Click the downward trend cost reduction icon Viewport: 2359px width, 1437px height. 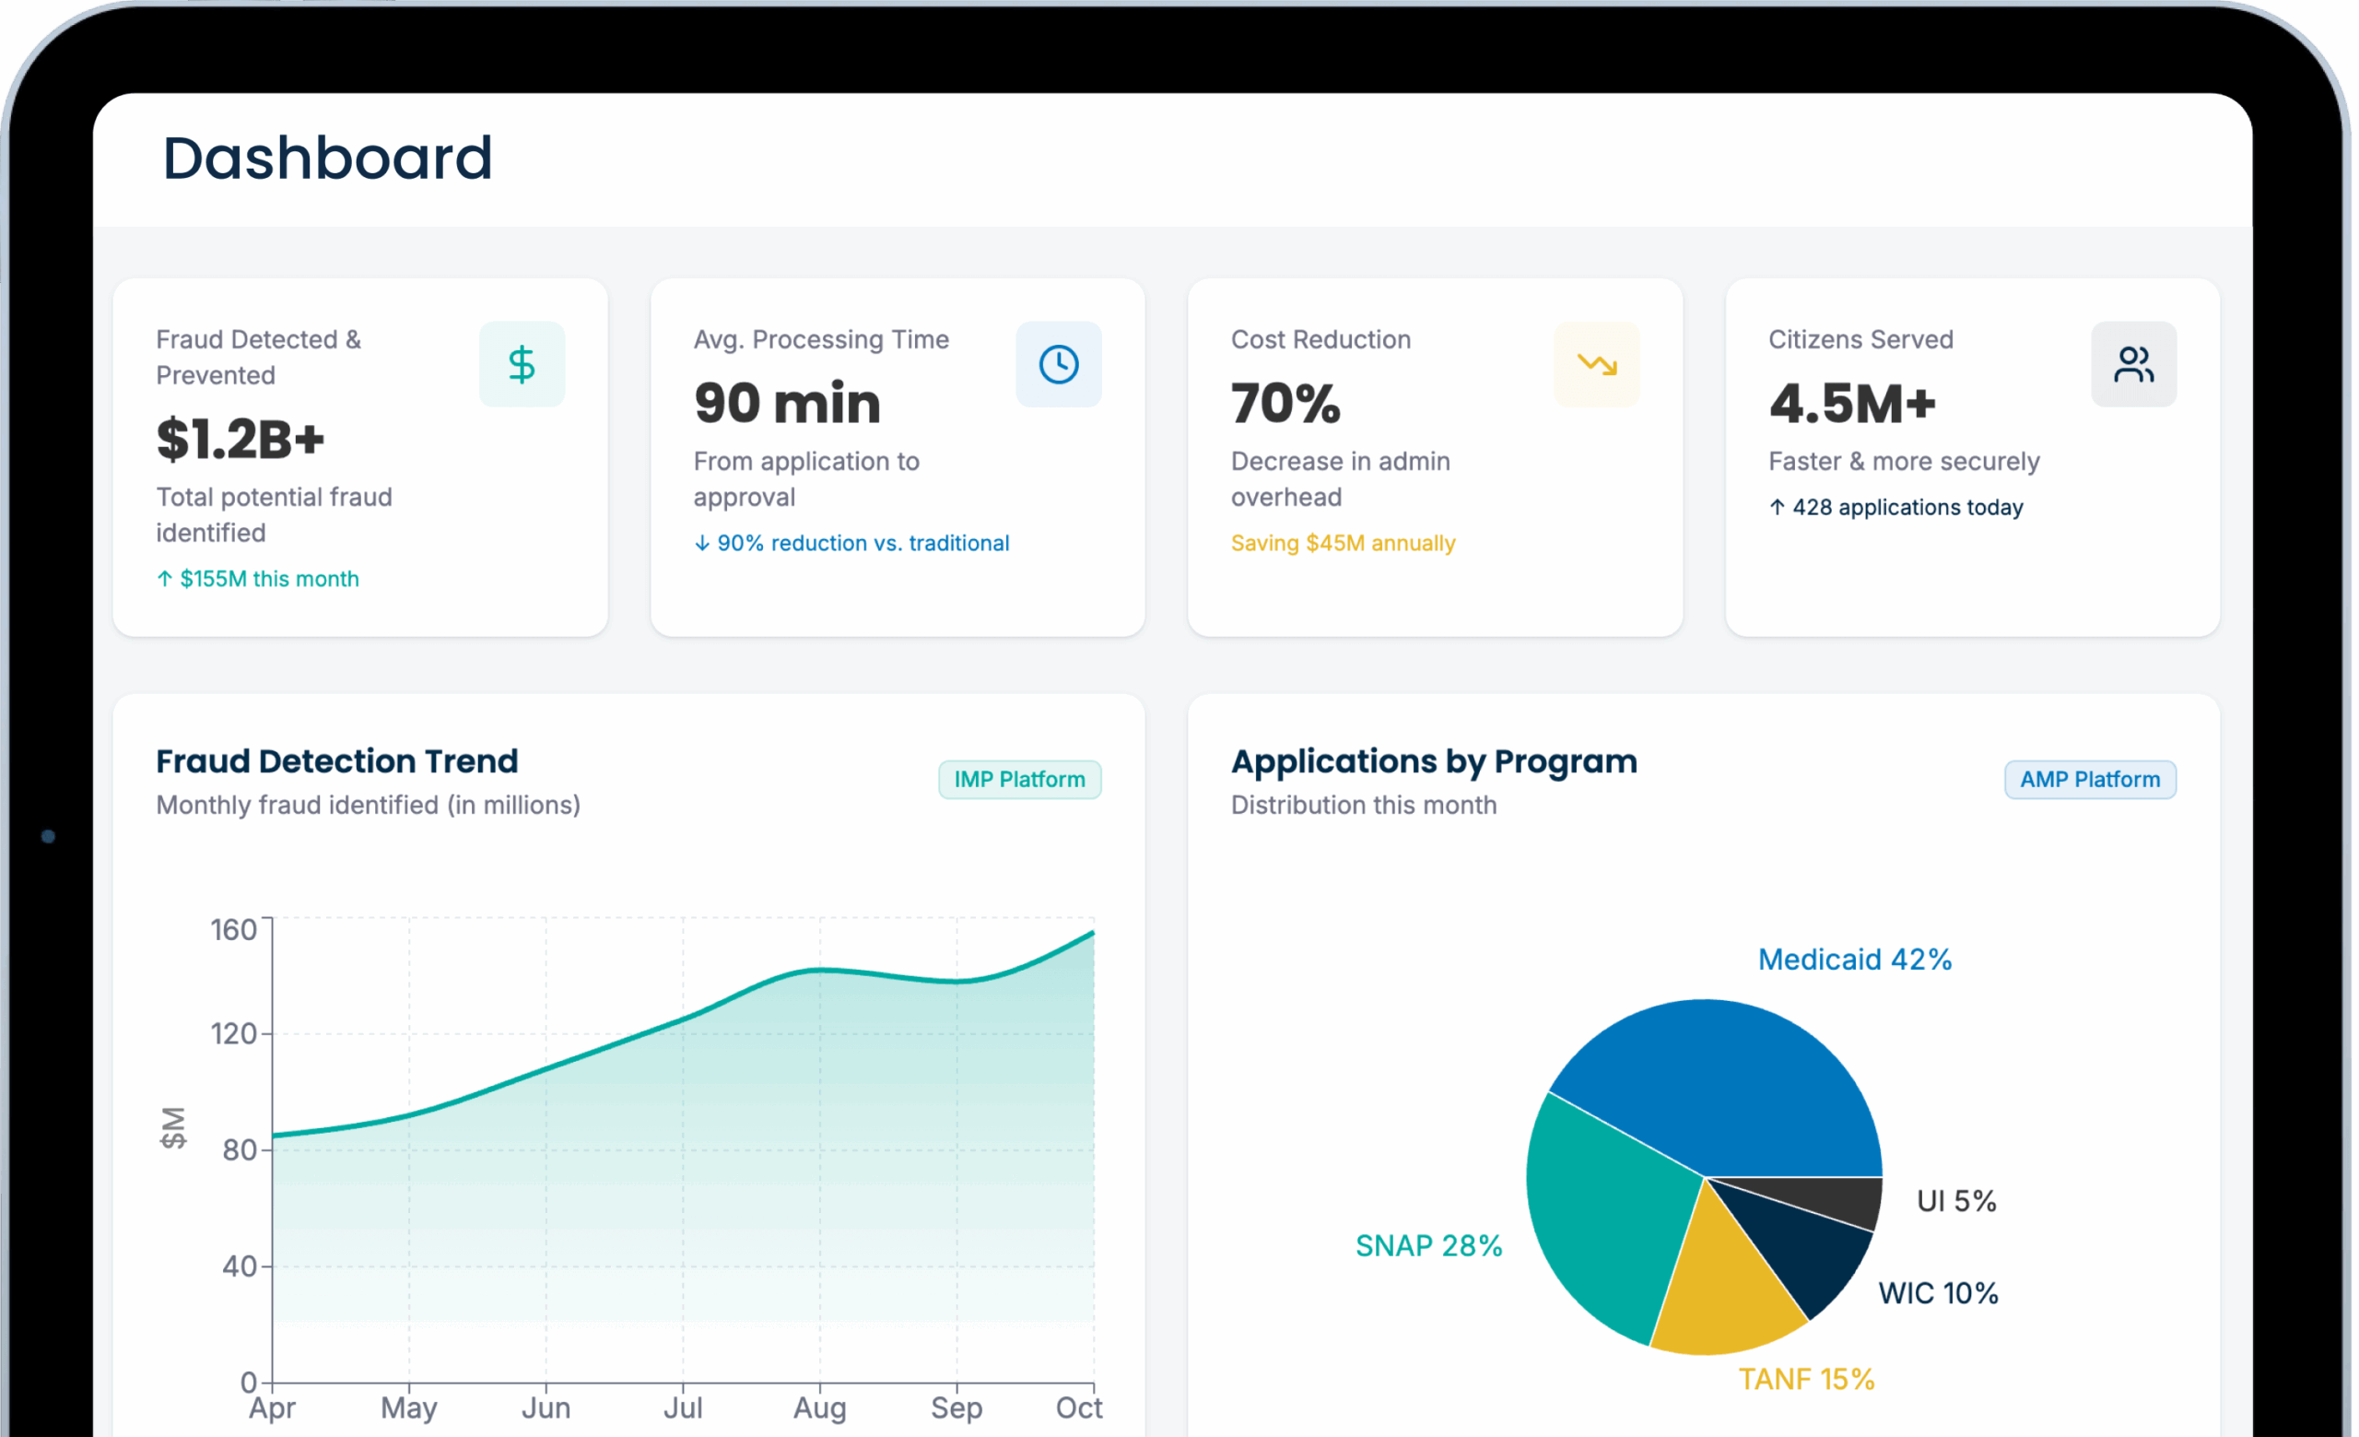pos(1597,364)
